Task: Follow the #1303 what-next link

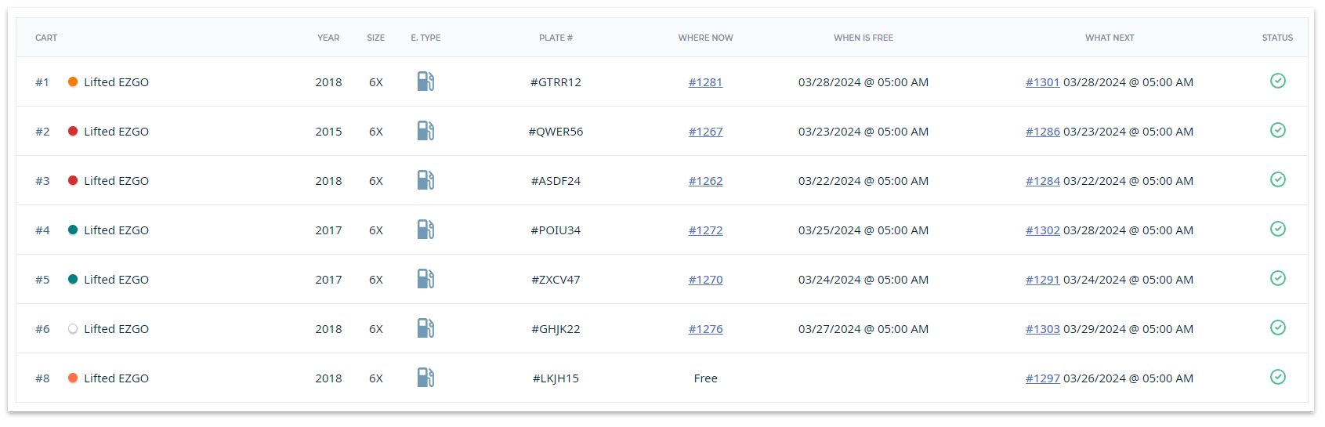Action: [x=1042, y=329]
